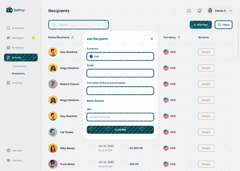Click Miky Baoey's avatar

(x=53, y=148)
